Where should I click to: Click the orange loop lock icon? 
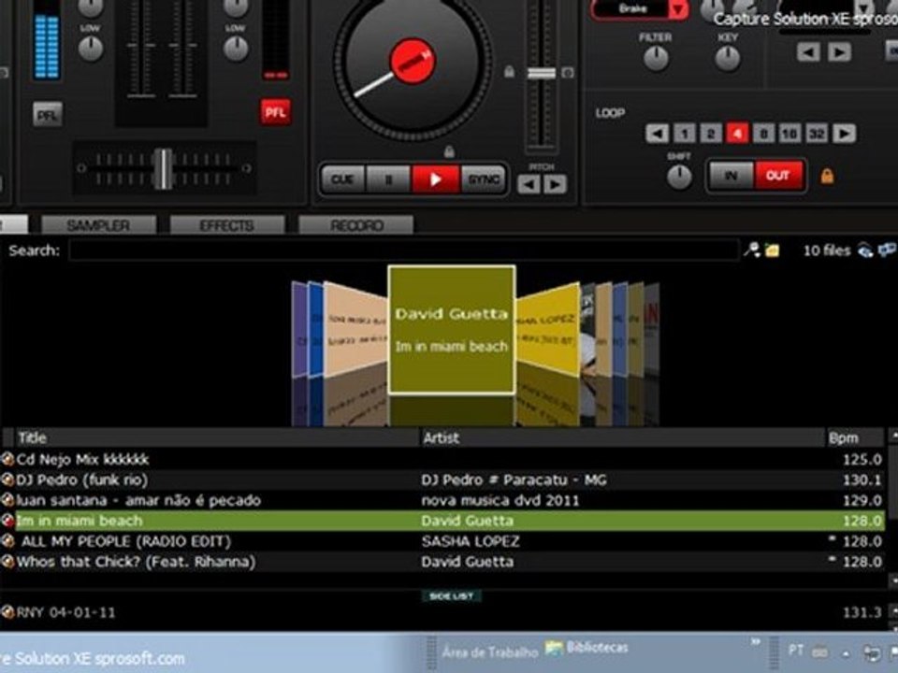[x=827, y=176]
